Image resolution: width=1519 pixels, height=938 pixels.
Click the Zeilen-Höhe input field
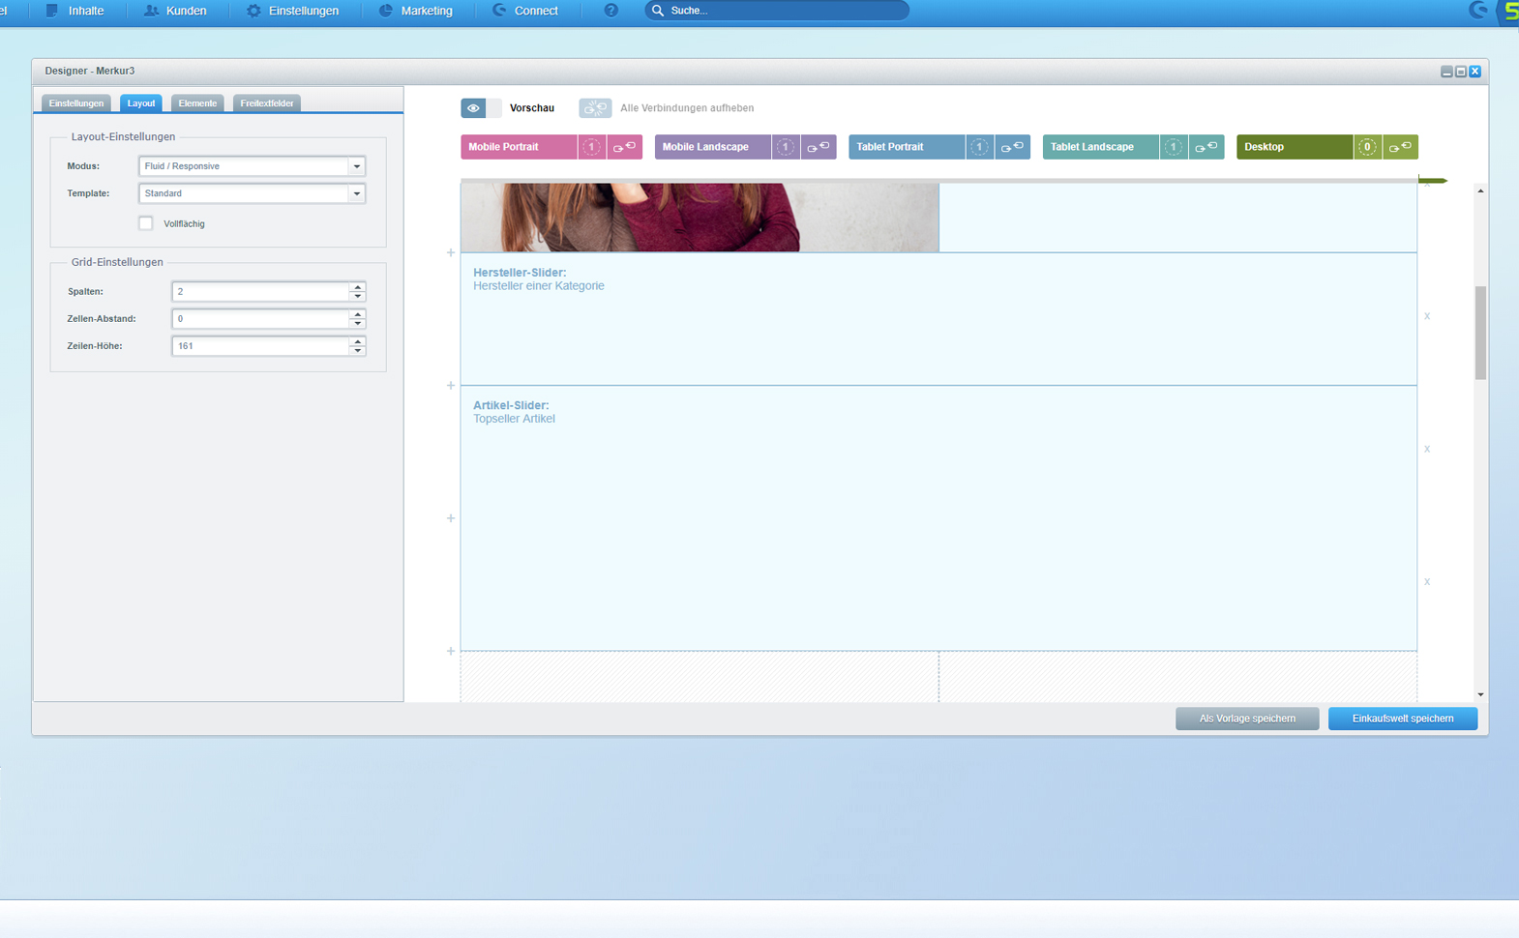coord(260,346)
